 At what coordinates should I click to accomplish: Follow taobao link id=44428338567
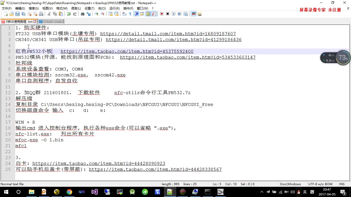click(155, 169)
